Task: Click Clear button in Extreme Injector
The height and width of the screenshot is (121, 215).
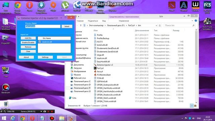Action: (x=28, y=51)
